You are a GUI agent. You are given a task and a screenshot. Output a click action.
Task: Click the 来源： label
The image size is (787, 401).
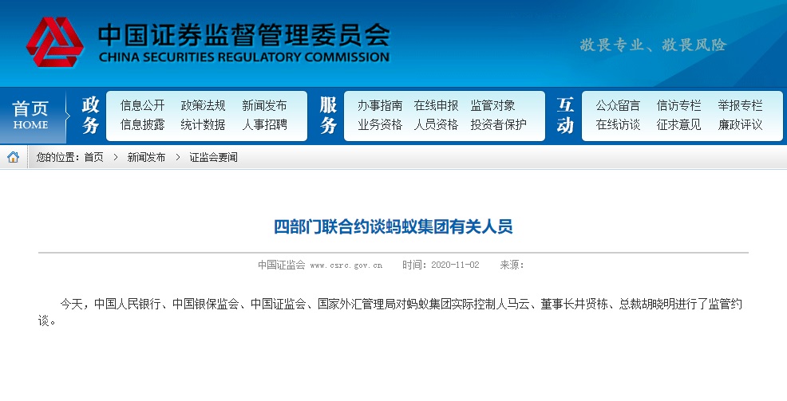(x=512, y=265)
